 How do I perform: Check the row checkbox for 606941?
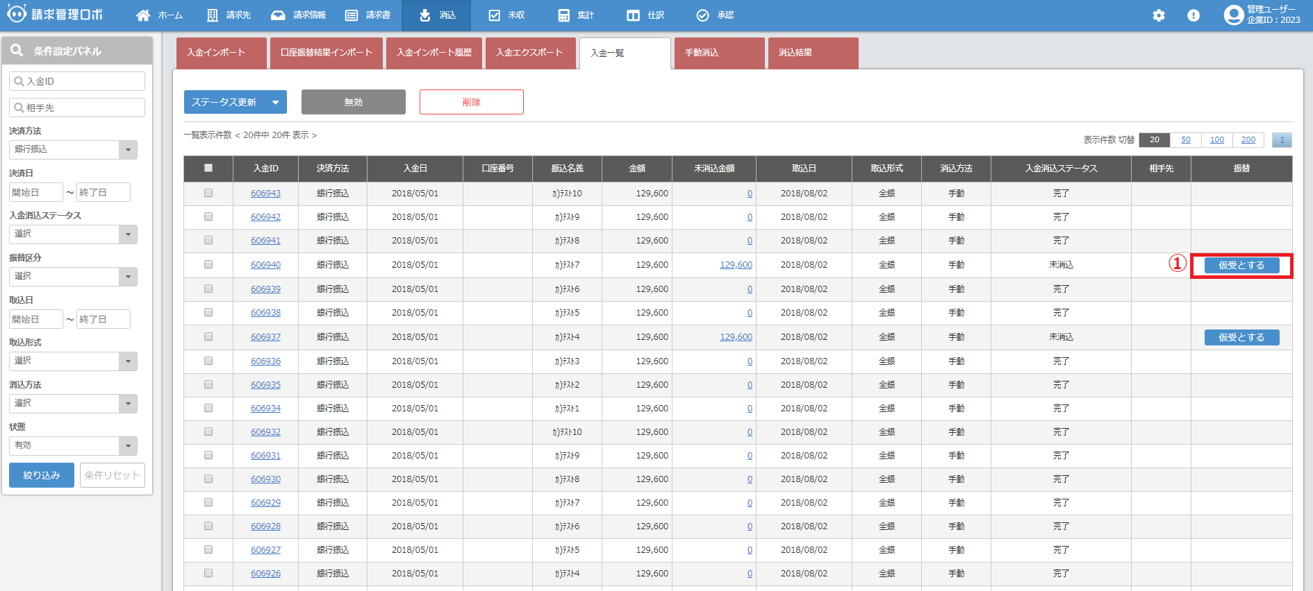208,241
